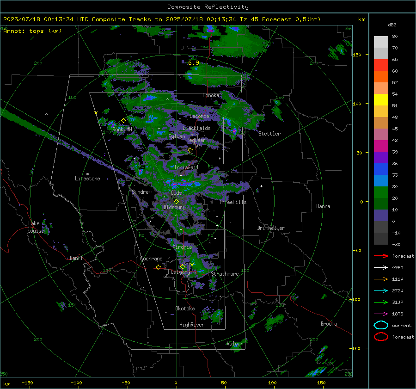
Task: Click the Calgary city label
Action: [x=180, y=272]
